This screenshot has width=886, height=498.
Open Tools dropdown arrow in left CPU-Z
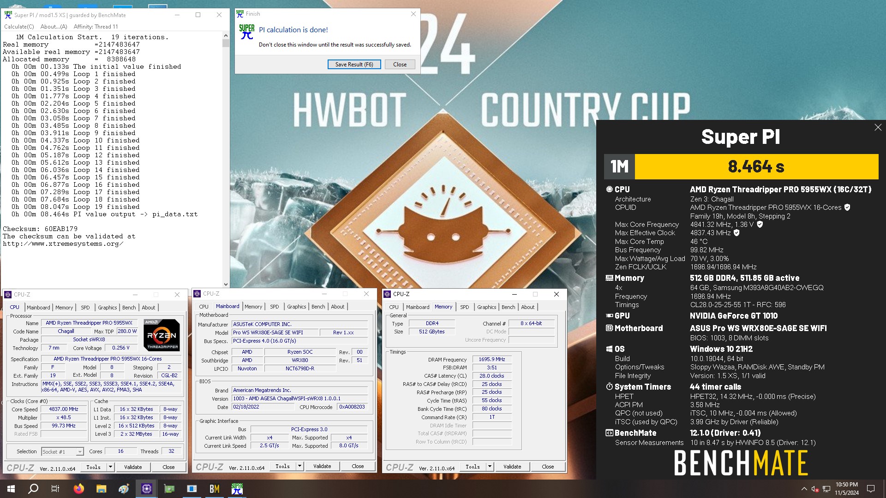coord(110,467)
